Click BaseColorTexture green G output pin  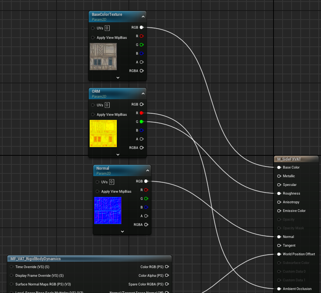[142, 44]
